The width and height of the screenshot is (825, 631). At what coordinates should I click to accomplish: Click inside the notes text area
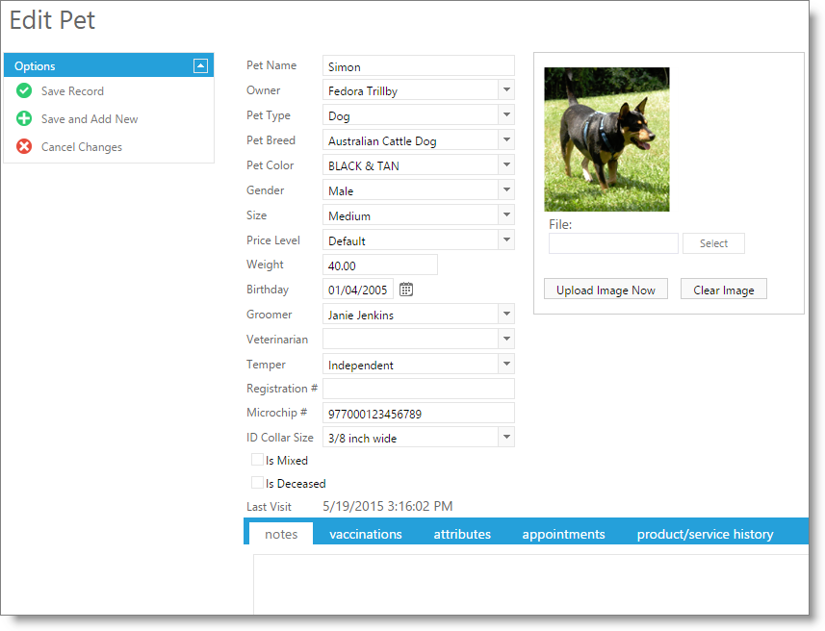pyautogui.click(x=530, y=584)
